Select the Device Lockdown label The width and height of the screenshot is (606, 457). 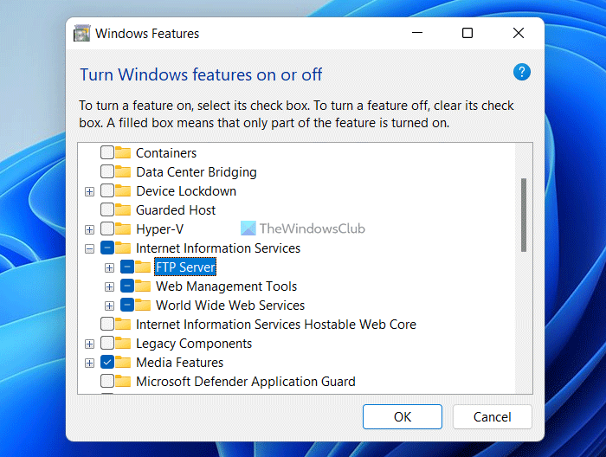coord(186,191)
